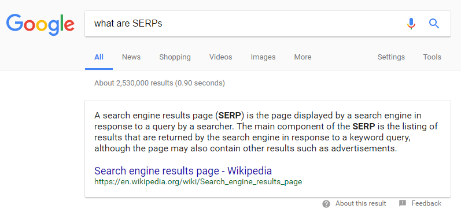Viewport: 461px width, 212px height.
Task: Click inside the search query box
Action: (244, 24)
